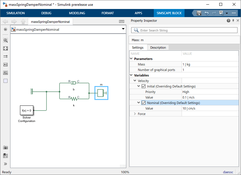Click the Property Inspector pin icon

pyautogui.click(x=233, y=21)
